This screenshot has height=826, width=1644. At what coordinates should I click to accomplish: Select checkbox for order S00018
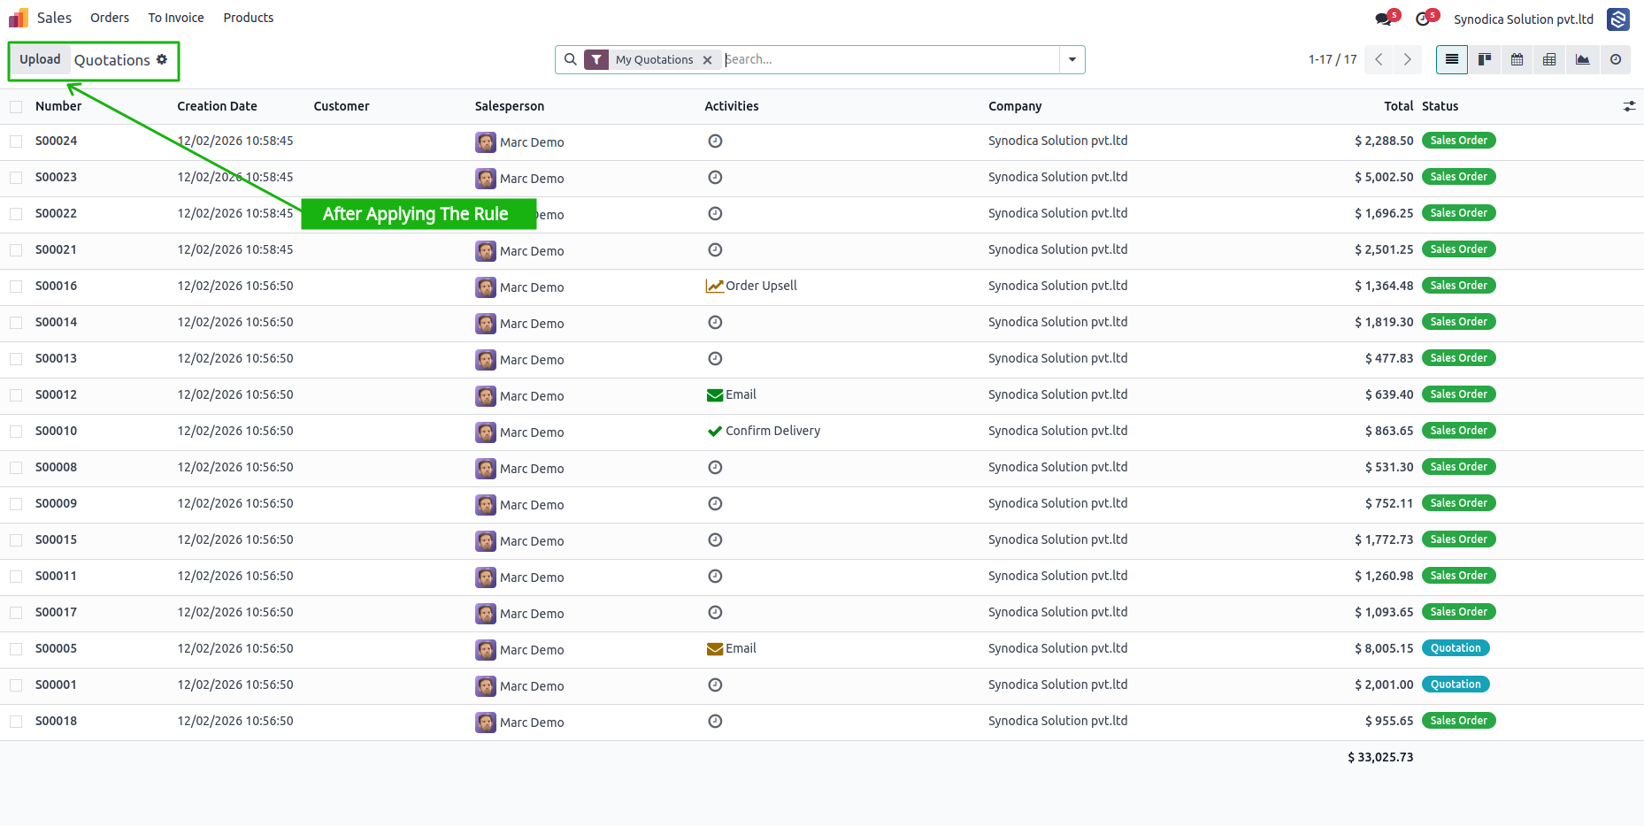[16, 722]
